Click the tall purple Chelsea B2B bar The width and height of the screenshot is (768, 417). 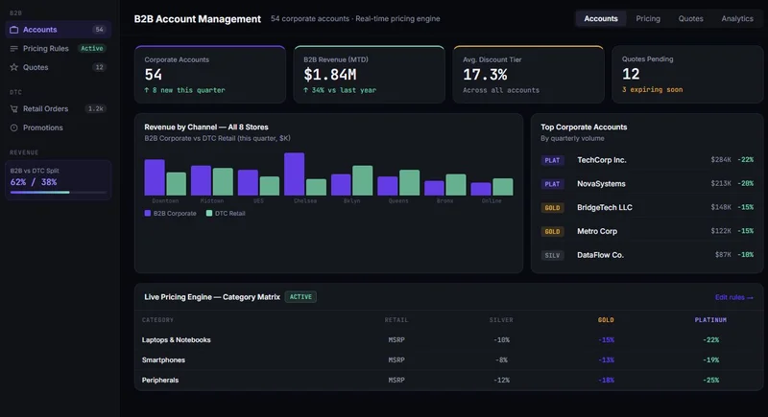pos(295,174)
